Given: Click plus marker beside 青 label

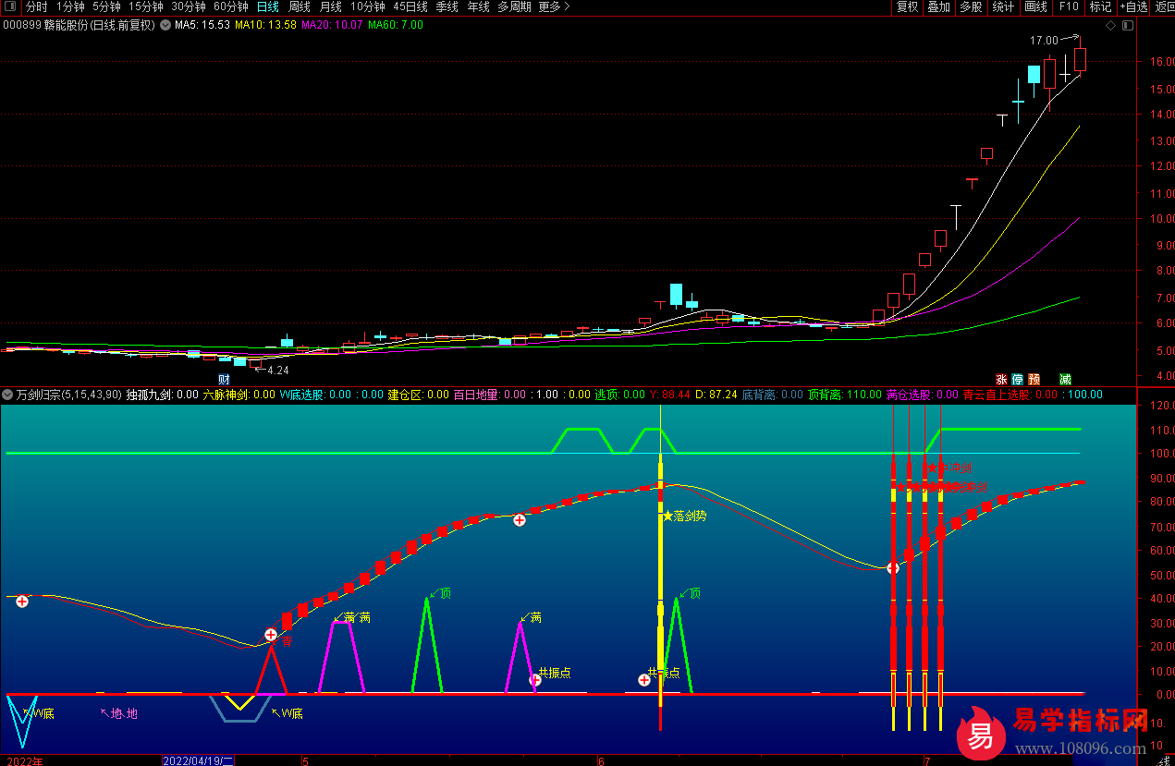Looking at the screenshot, I should tap(271, 635).
